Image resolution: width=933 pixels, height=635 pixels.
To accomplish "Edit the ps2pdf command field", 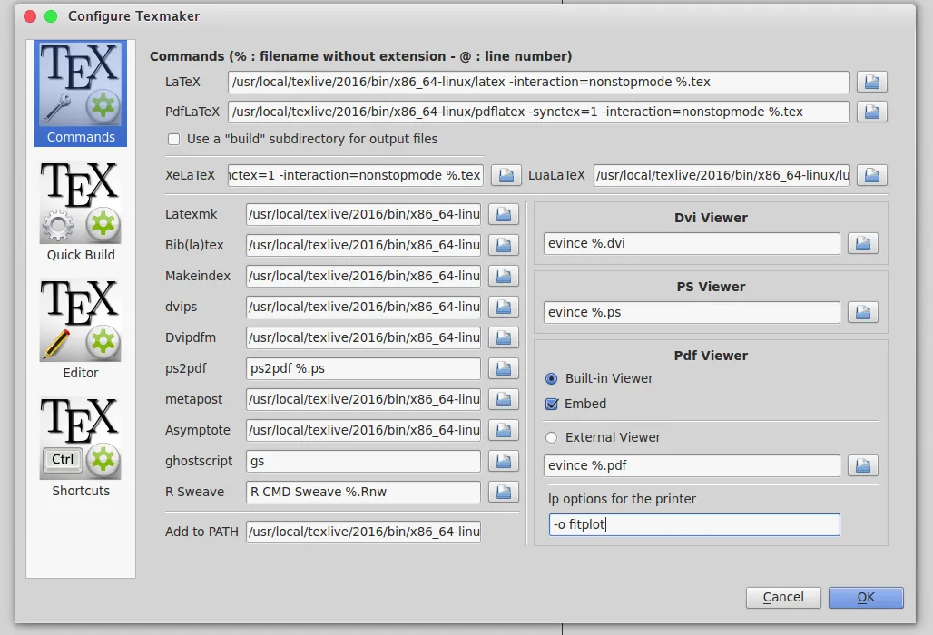I will coord(364,368).
